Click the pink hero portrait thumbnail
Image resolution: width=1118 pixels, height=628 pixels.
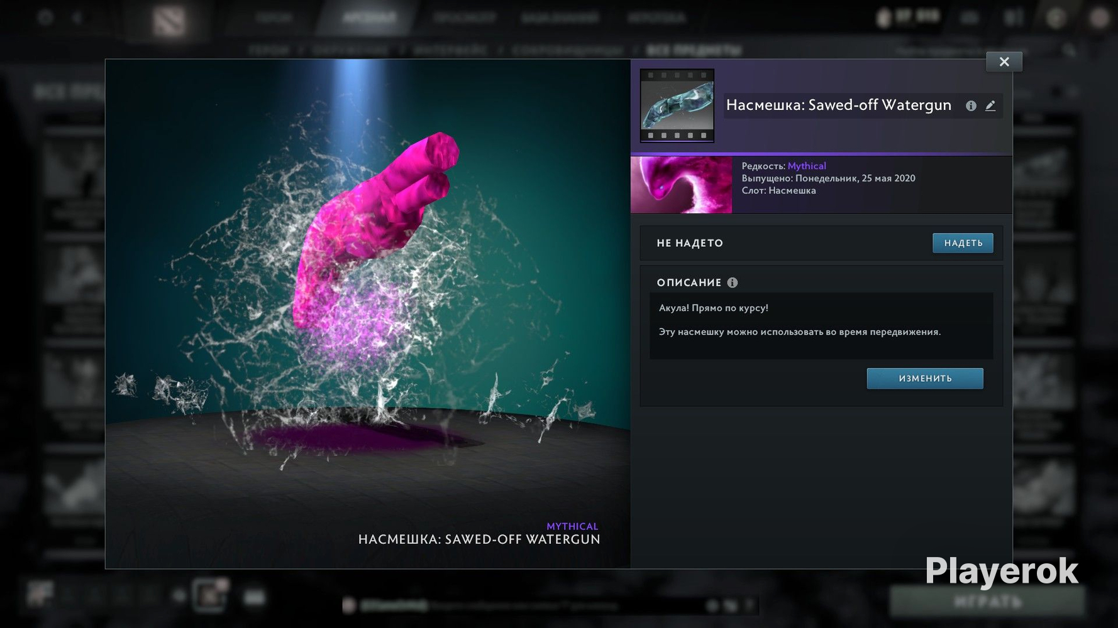tap(681, 185)
